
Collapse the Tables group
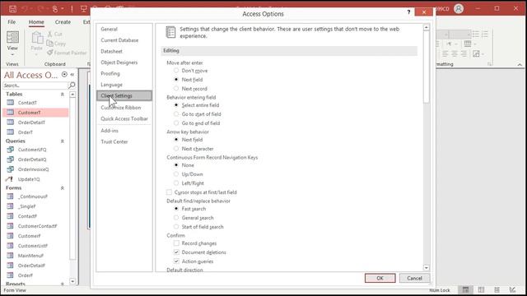63,95
